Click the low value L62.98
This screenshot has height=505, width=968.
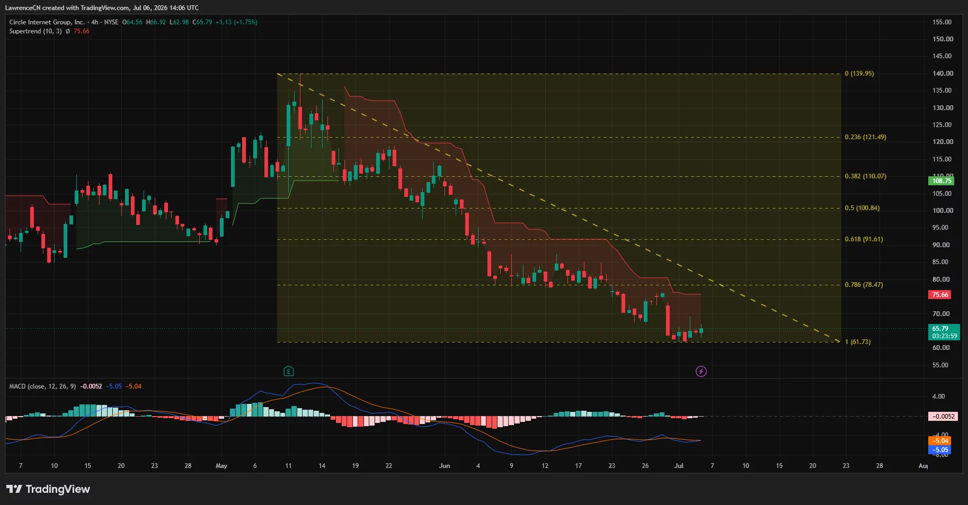179,22
